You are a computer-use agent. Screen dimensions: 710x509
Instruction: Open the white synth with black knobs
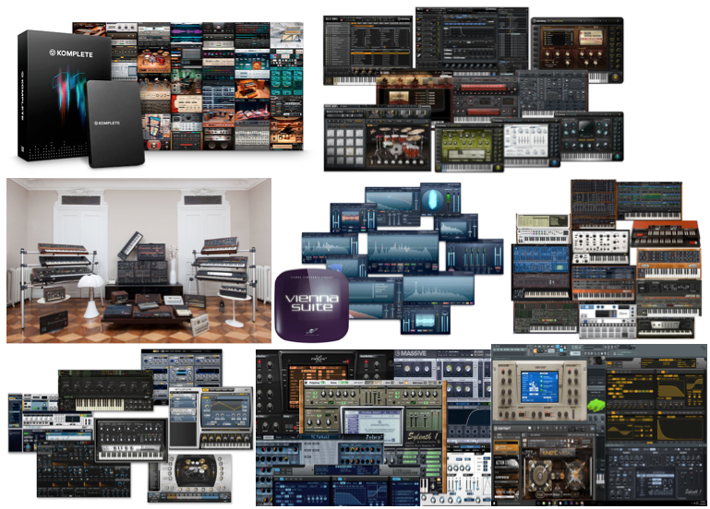pos(600,247)
